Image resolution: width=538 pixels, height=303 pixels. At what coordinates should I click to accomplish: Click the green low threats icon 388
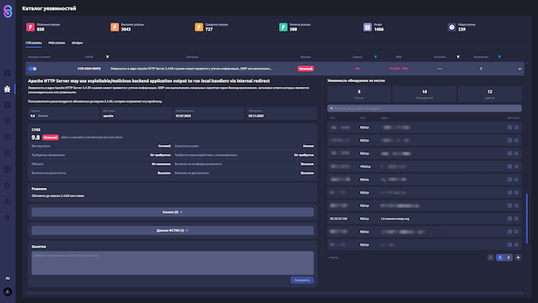283,27
